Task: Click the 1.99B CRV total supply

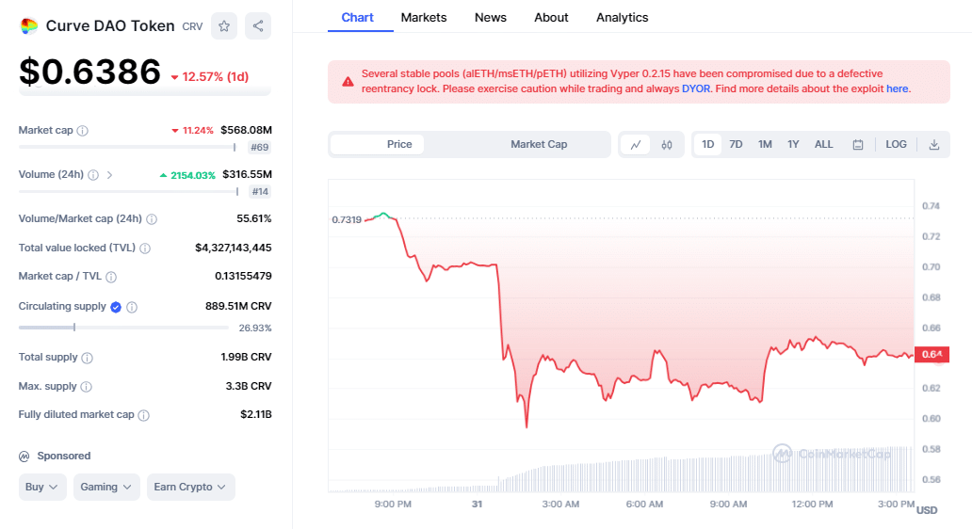Action: tap(246, 357)
